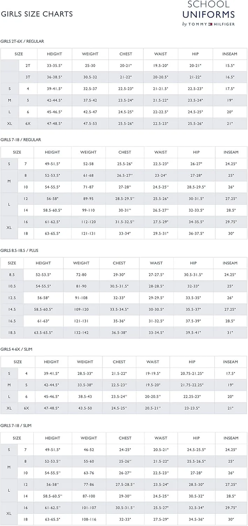The image size is (248, 526).
Task: Click the 121-131 weight cell in the 7-18 Regular chart
Action: tap(88, 234)
